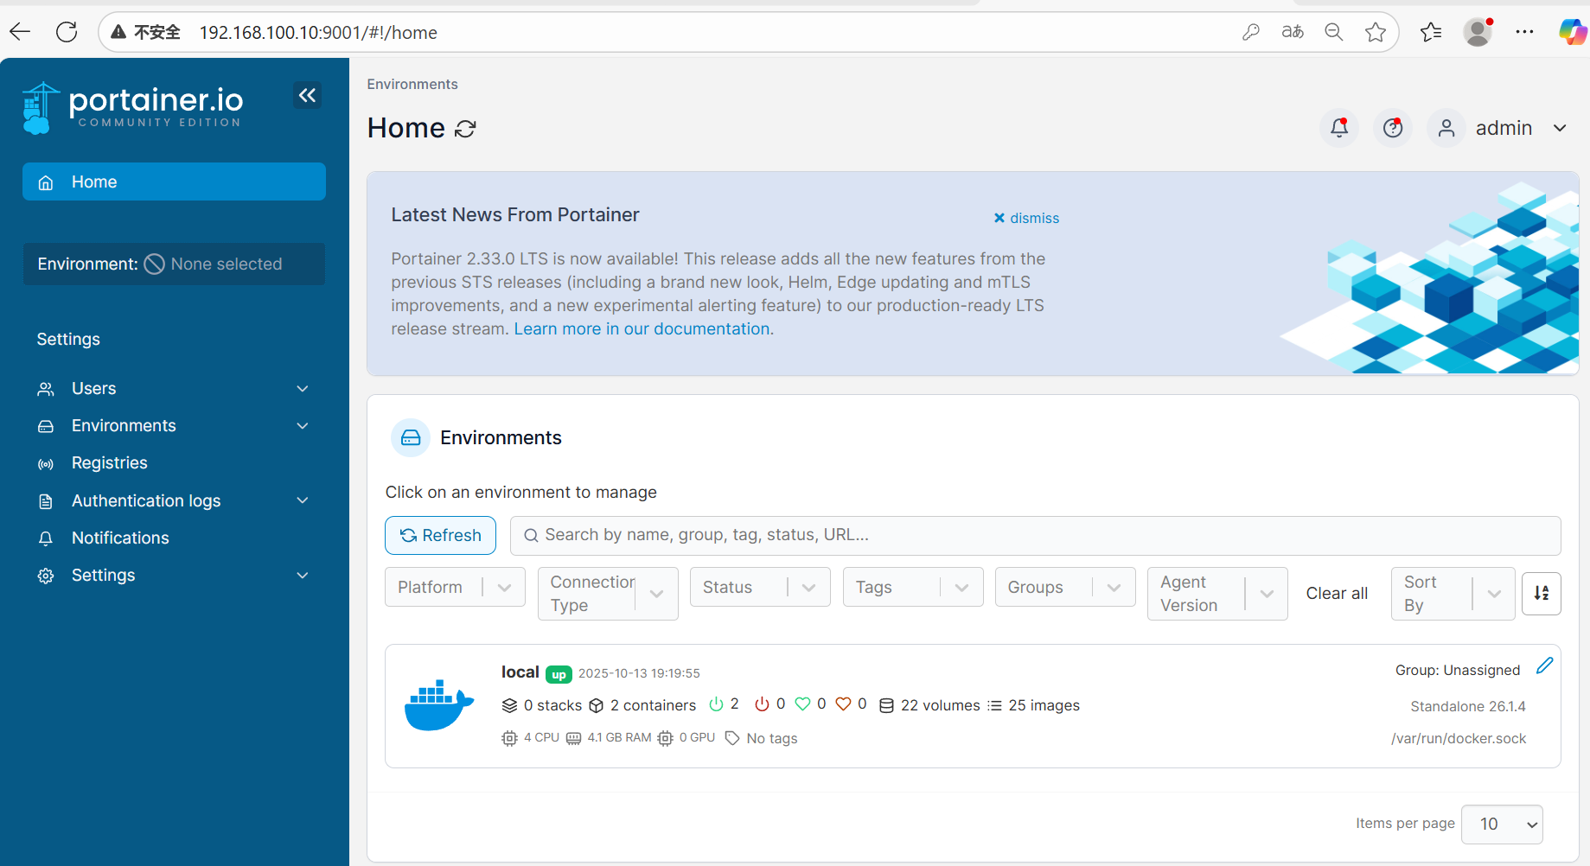1590x866 pixels.
Task: Click the 25 images text
Action: (1044, 706)
